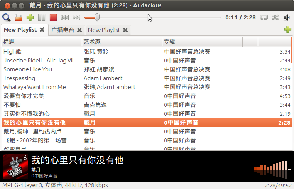Sort by the 专辑 column header
The width and height of the screenshot is (294, 189).
click(x=202, y=42)
